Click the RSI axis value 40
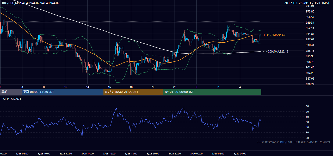The height and width of the screenshot is (156, 333). pyautogui.click(x=307, y=127)
